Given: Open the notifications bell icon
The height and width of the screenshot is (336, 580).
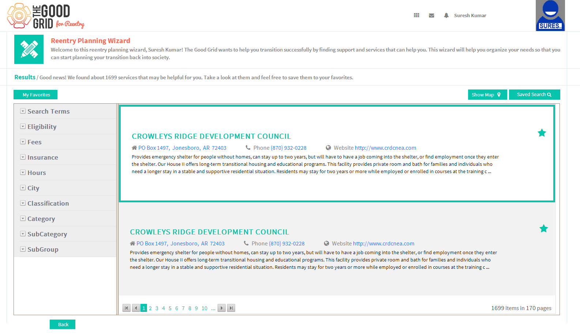Looking at the screenshot, I should (x=446, y=15).
